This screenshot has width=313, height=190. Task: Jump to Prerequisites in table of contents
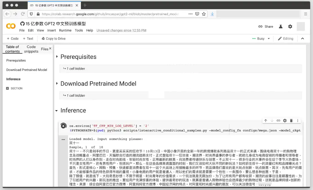click(16, 60)
